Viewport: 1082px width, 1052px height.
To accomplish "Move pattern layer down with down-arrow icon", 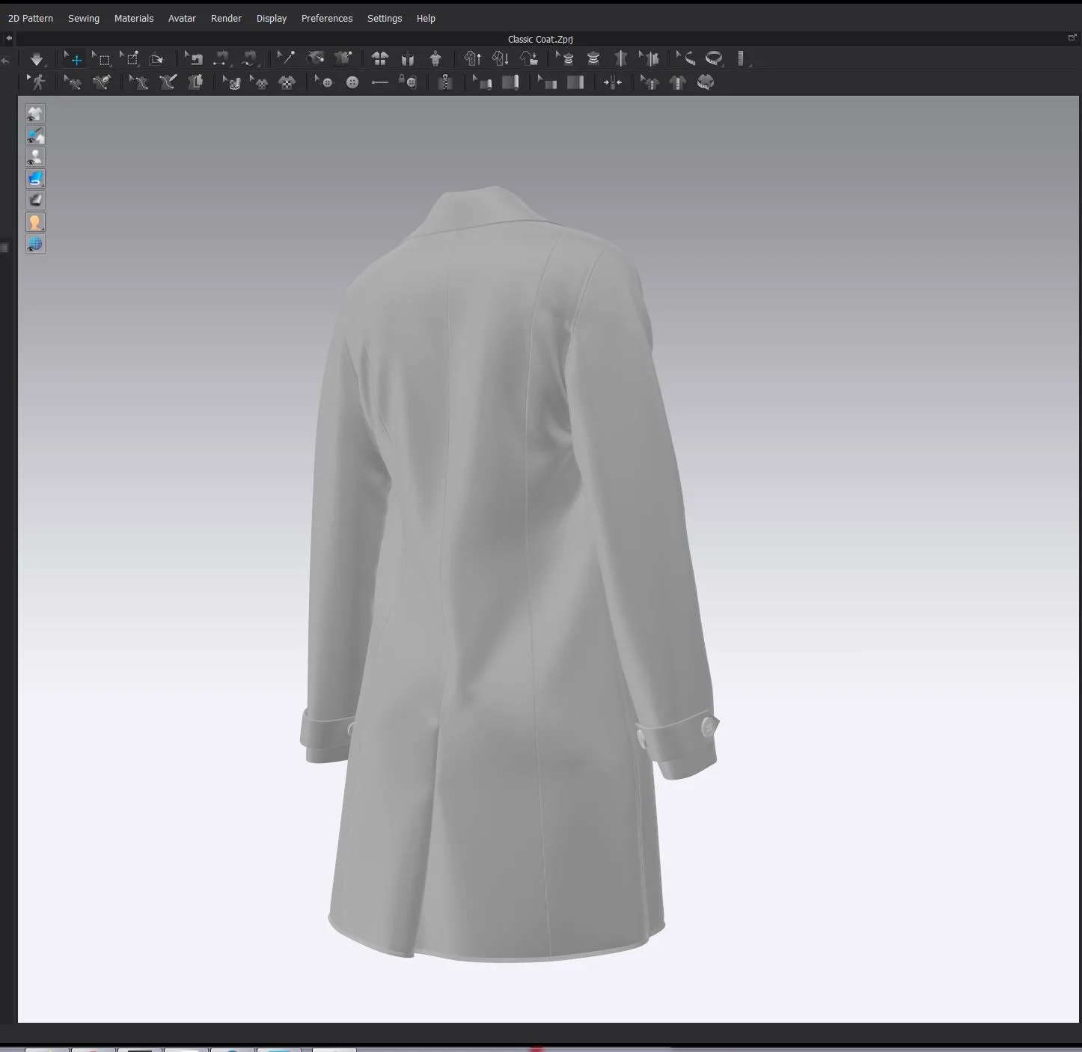I will click(x=501, y=59).
